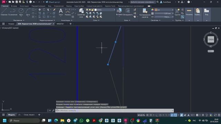The width and height of the screenshot is (221, 124).
Task: Click the application menu A button
Action: 4,2
